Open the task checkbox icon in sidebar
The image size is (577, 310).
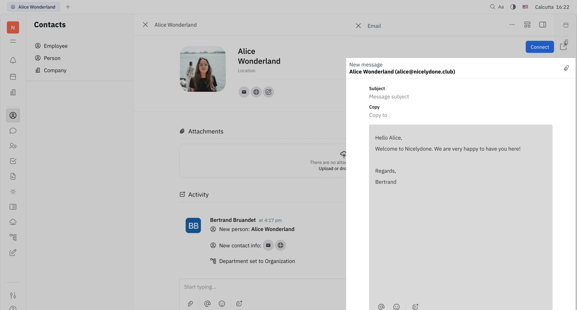click(x=13, y=161)
